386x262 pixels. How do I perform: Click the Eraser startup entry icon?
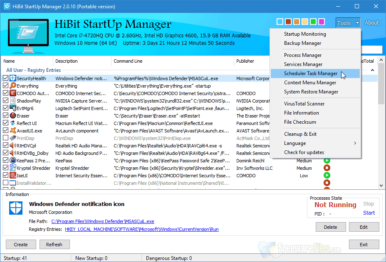[x=13, y=115]
